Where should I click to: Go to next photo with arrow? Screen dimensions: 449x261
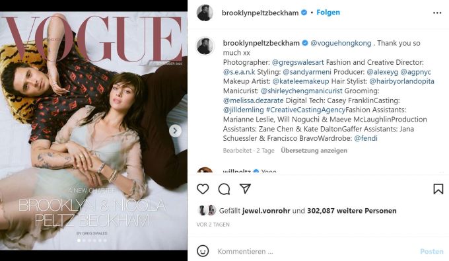click(x=175, y=131)
